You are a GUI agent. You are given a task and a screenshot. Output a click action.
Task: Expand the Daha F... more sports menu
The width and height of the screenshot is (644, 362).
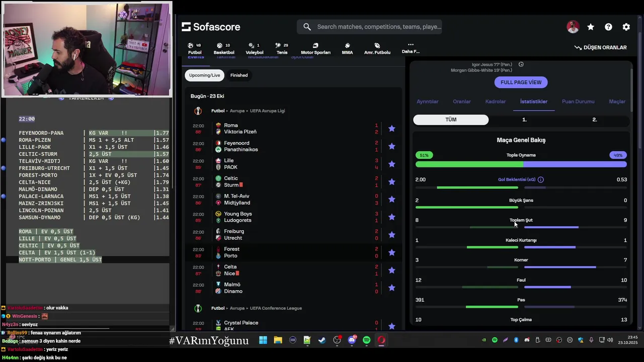tap(411, 48)
